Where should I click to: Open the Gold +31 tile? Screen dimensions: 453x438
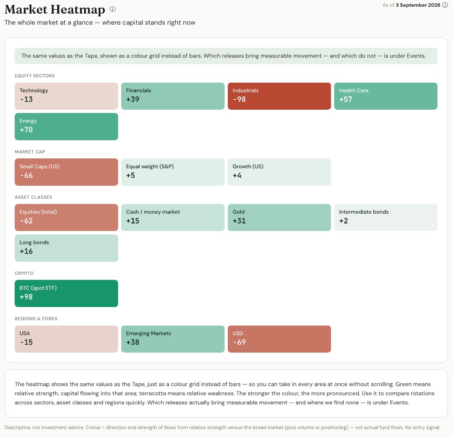279,218
